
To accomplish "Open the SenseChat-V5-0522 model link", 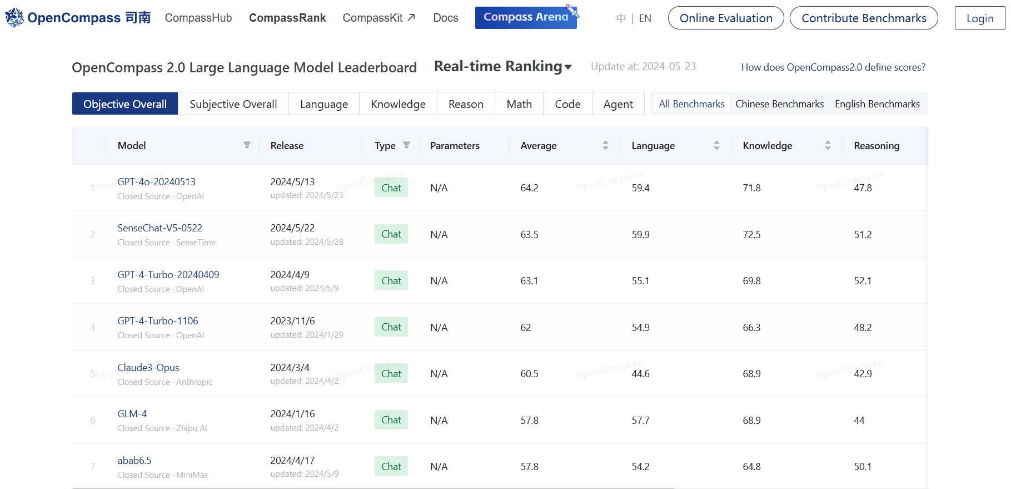I will click(160, 228).
